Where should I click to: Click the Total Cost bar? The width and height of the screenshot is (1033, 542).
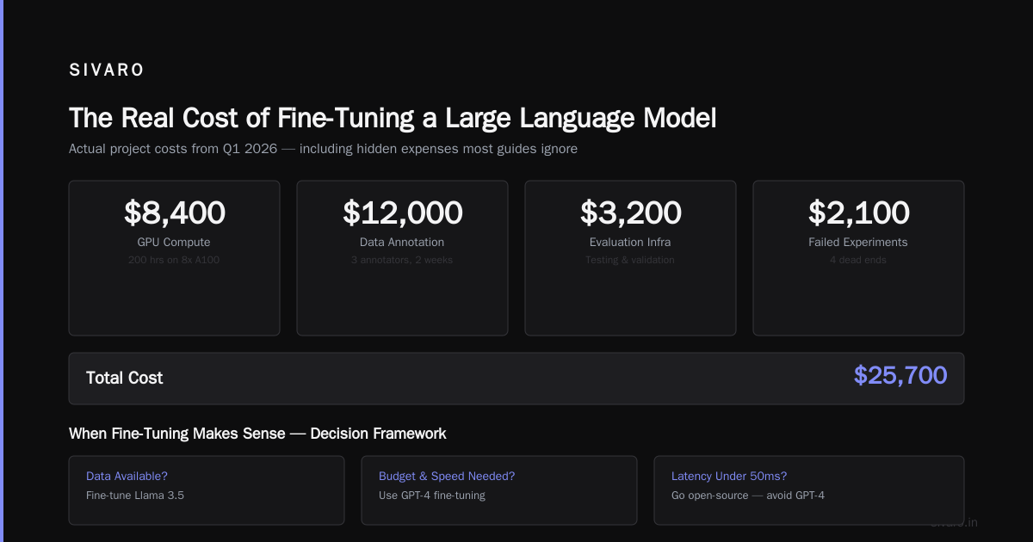[x=516, y=379]
